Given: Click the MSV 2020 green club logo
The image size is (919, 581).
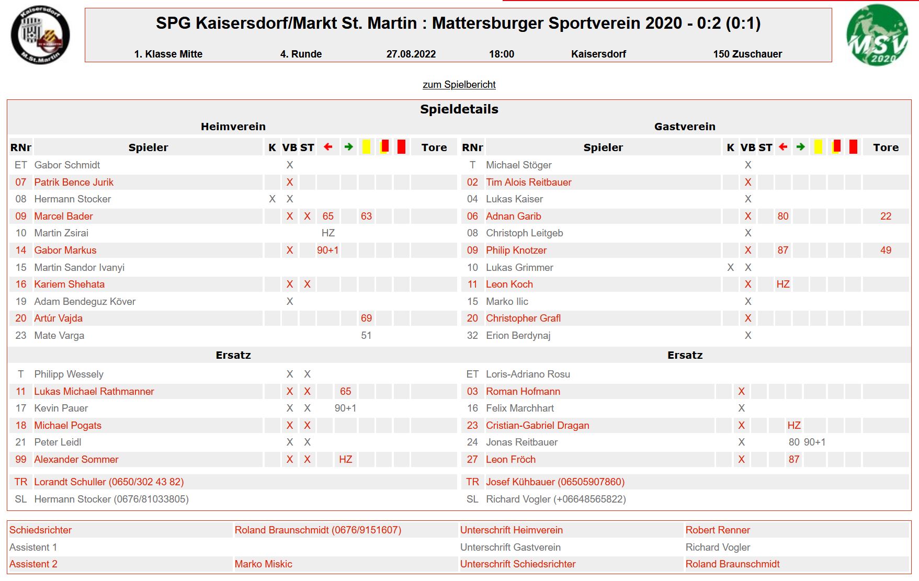Looking at the screenshot, I should click(877, 35).
